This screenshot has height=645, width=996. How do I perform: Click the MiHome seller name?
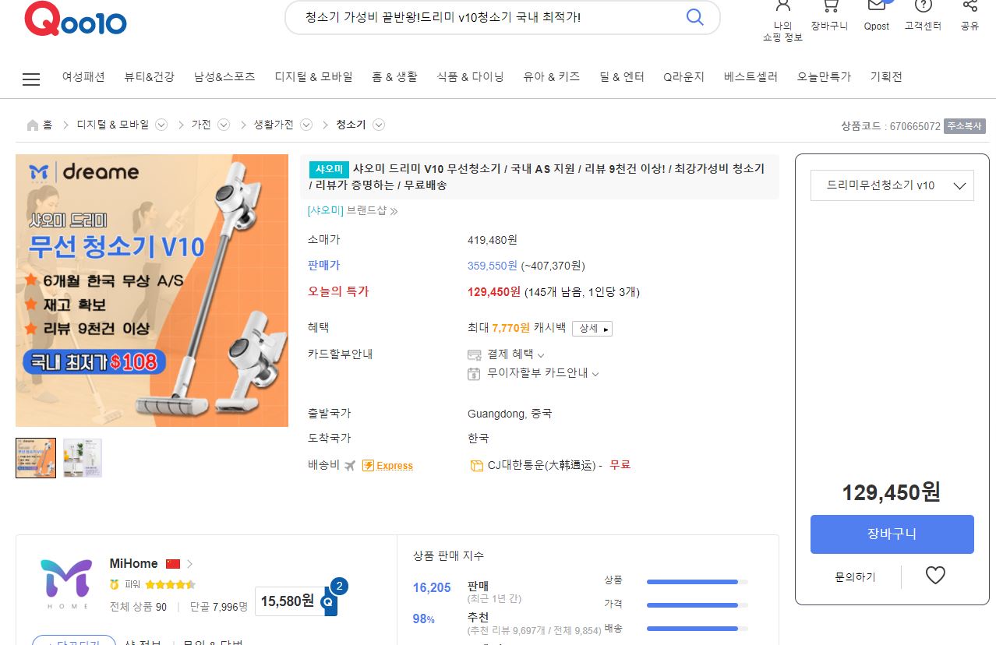[133, 564]
